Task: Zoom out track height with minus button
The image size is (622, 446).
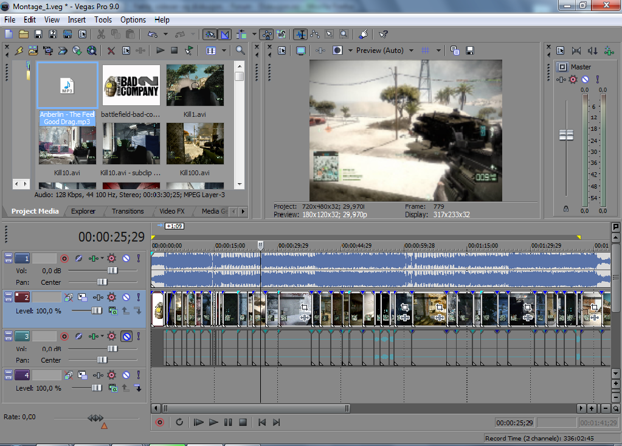Action: click(616, 397)
